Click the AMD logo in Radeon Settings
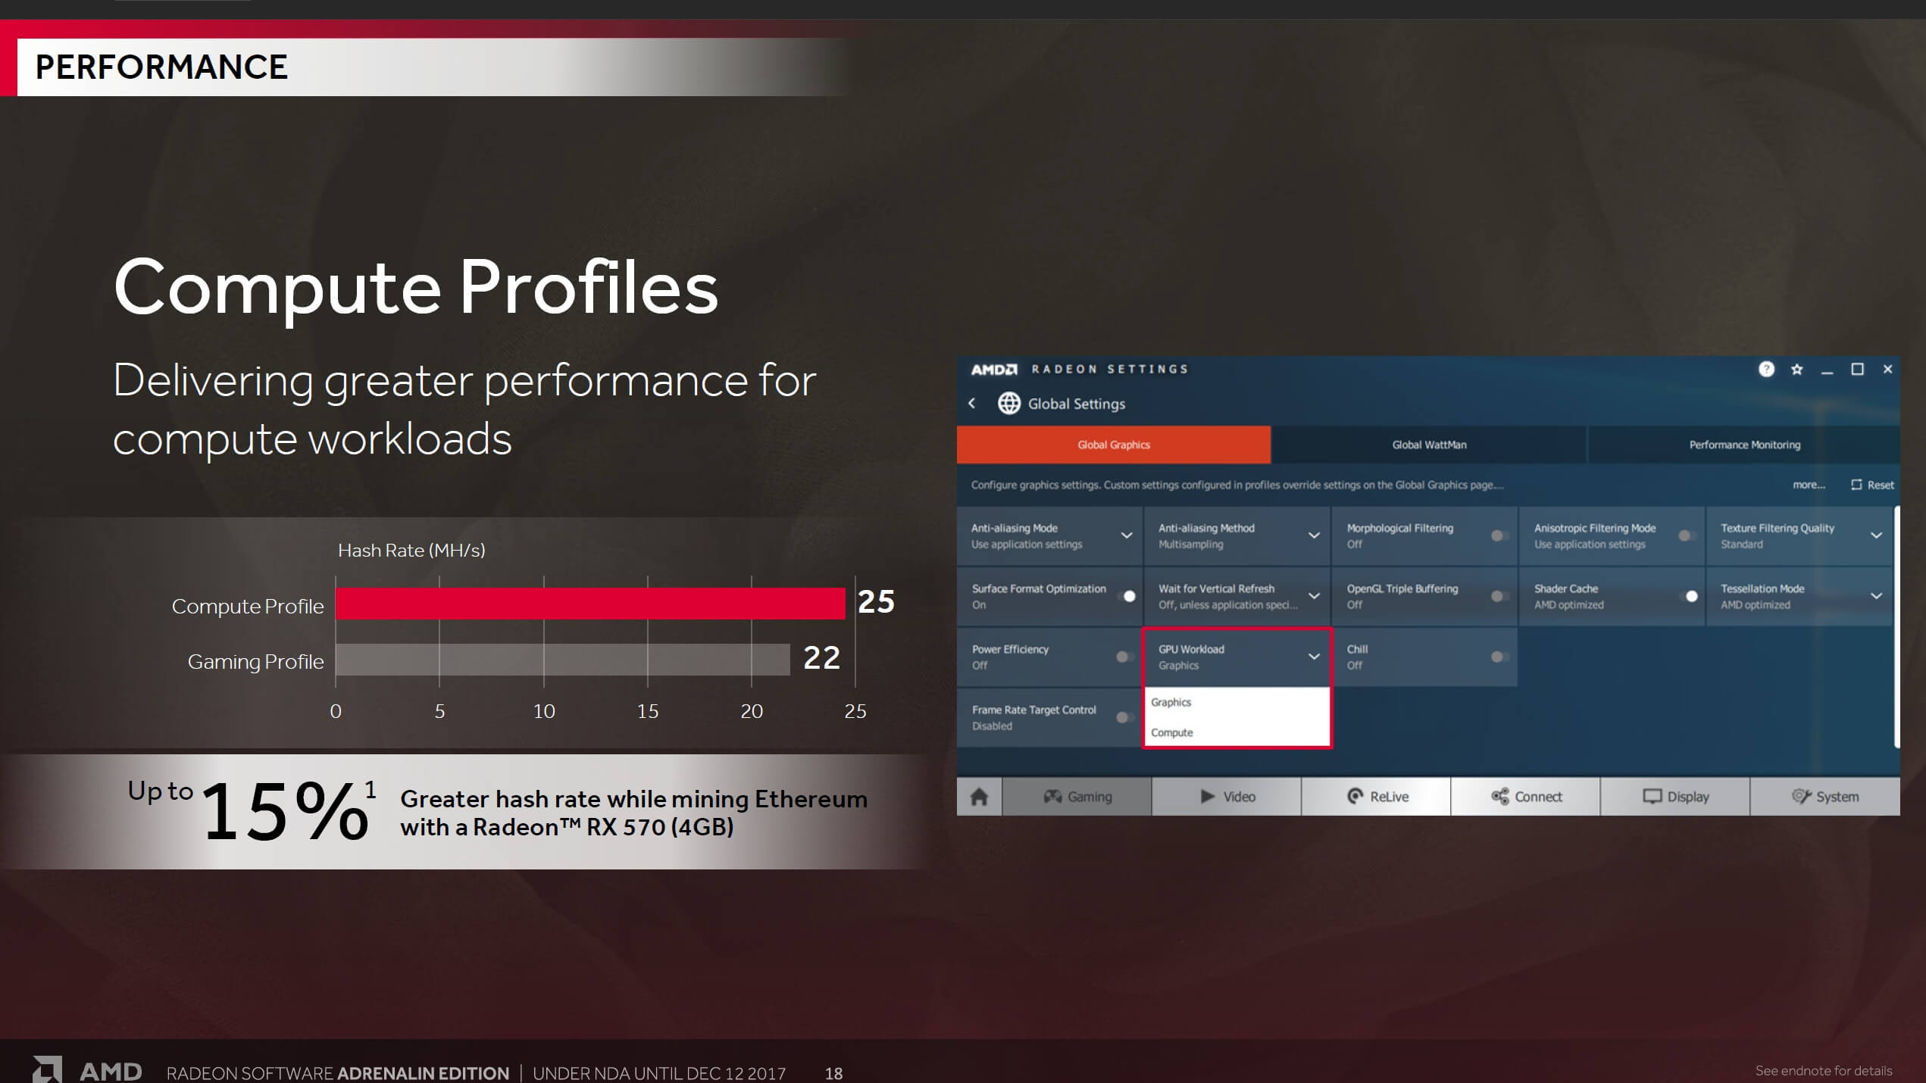 [x=994, y=369]
